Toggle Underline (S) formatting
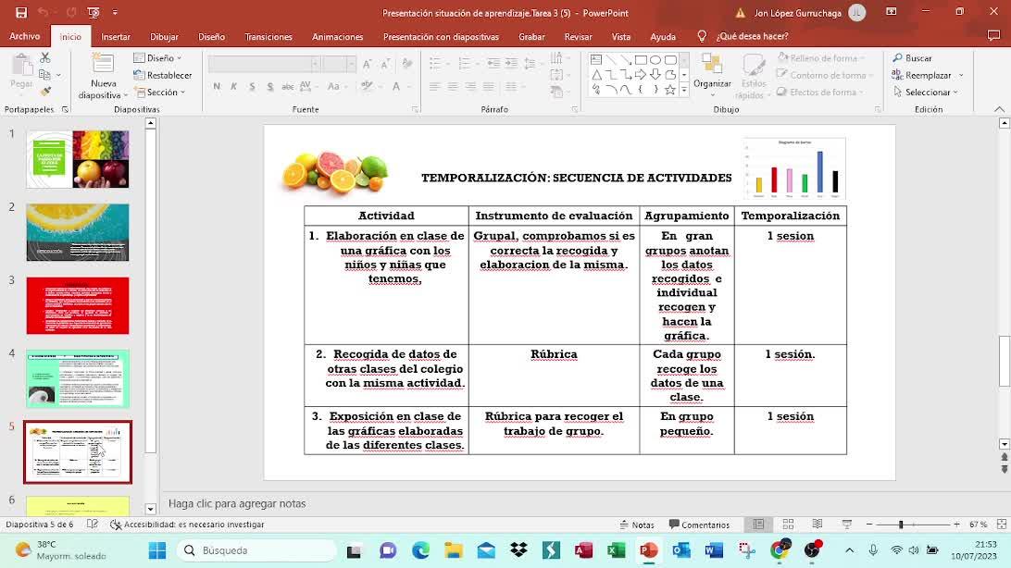1011x568 pixels. (x=252, y=86)
